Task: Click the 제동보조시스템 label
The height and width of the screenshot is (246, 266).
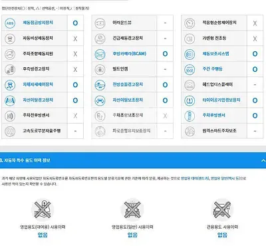Action: click(x=215, y=53)
